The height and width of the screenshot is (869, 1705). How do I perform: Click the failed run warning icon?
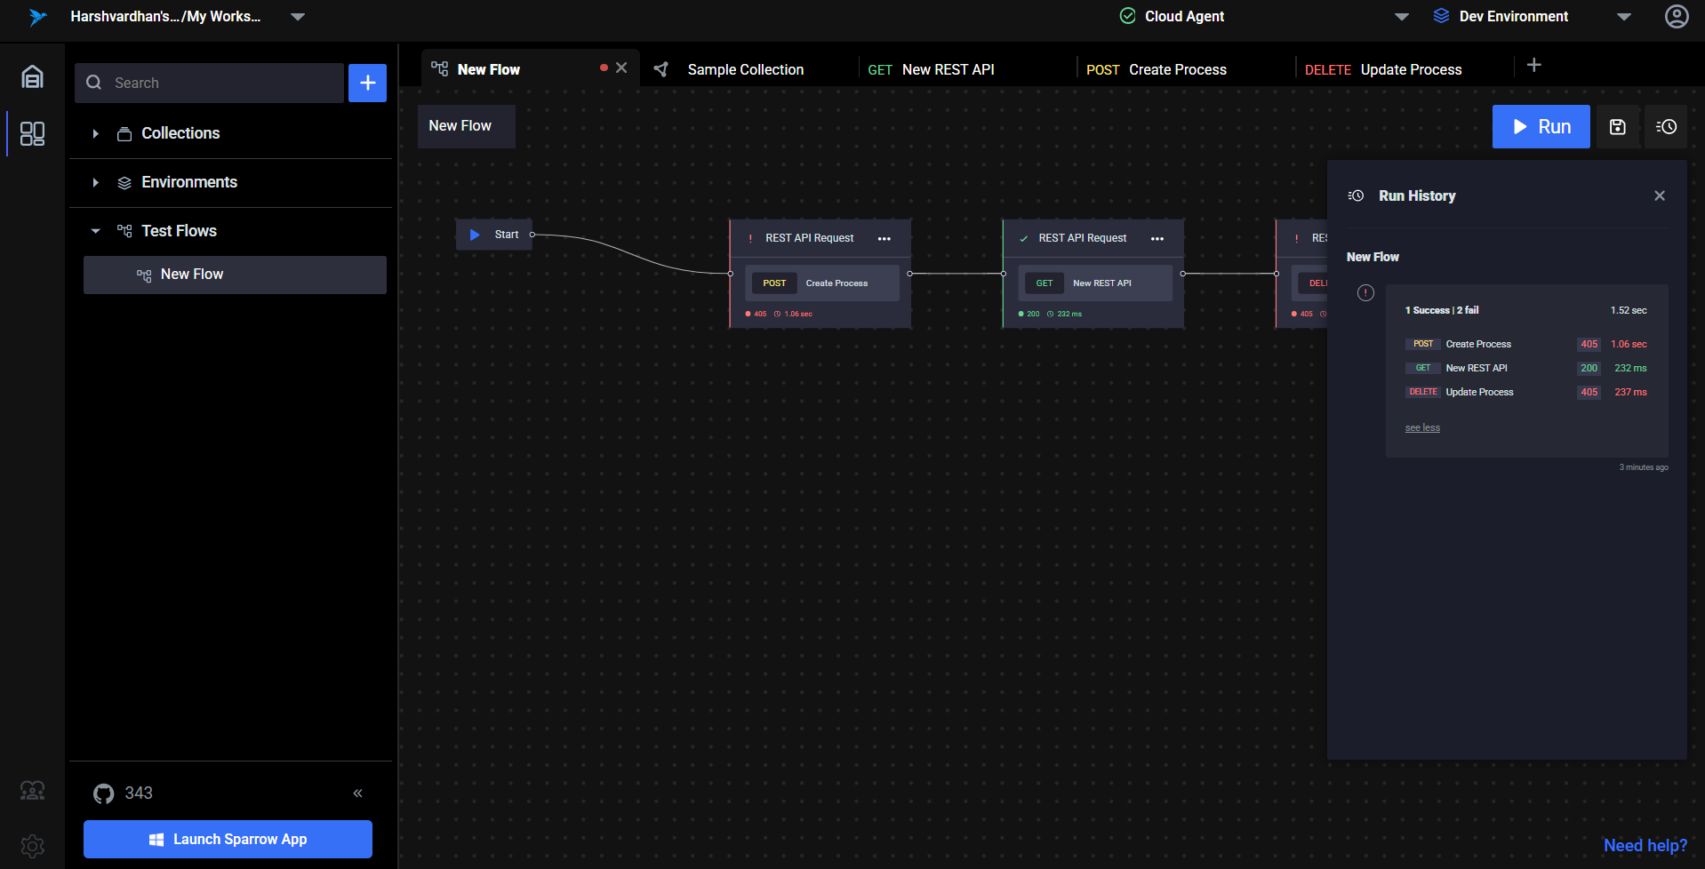pos(1366,293)
